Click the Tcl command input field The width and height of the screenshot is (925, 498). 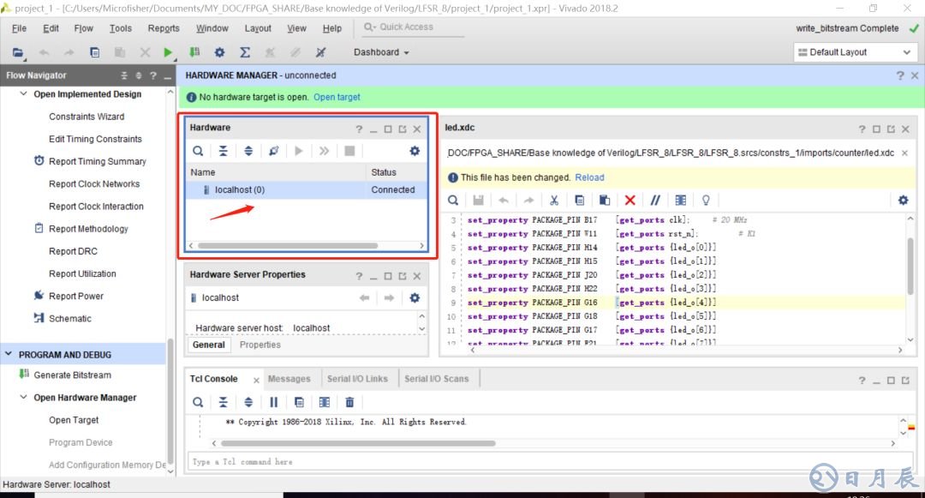point(540,462)
